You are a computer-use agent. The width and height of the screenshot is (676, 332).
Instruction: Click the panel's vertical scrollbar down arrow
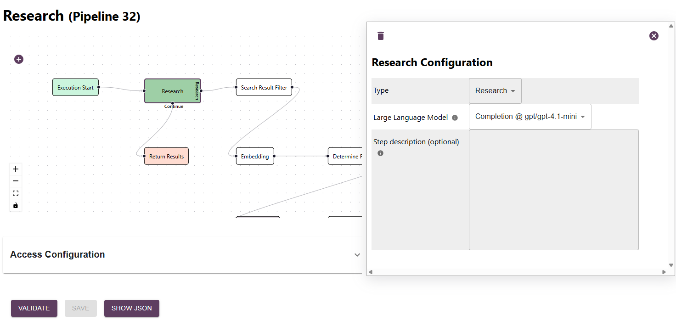click(671, 265)
